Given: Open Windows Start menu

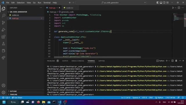Looking at the screenshot, I should tap(4, 102).
